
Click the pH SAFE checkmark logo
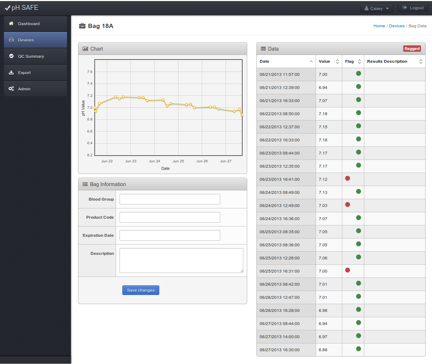[x=7, y=8]
